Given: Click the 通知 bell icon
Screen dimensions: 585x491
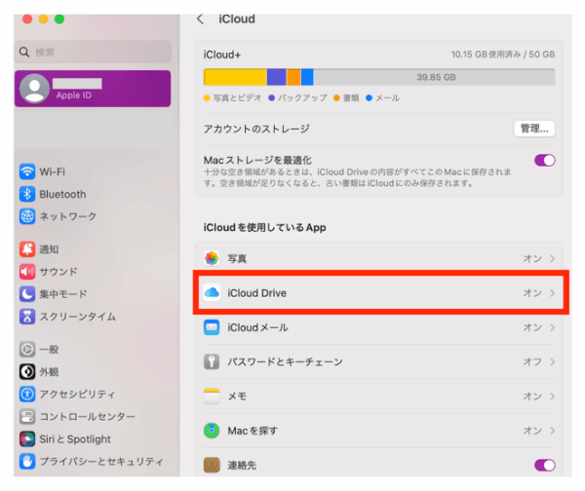Looking at the screenshot, I should coord(27,249).
